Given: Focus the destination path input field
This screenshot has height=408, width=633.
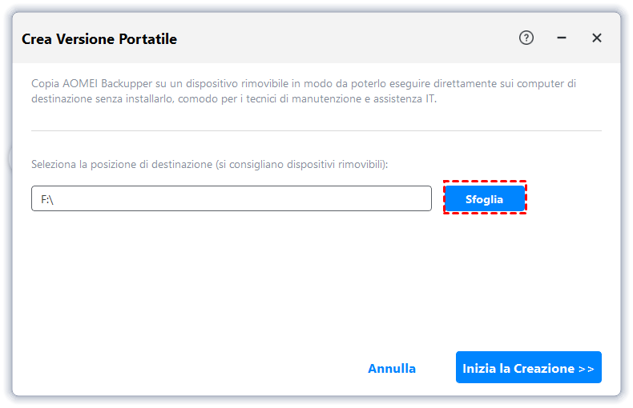Looking at the screenshot, I should point(232,198).
